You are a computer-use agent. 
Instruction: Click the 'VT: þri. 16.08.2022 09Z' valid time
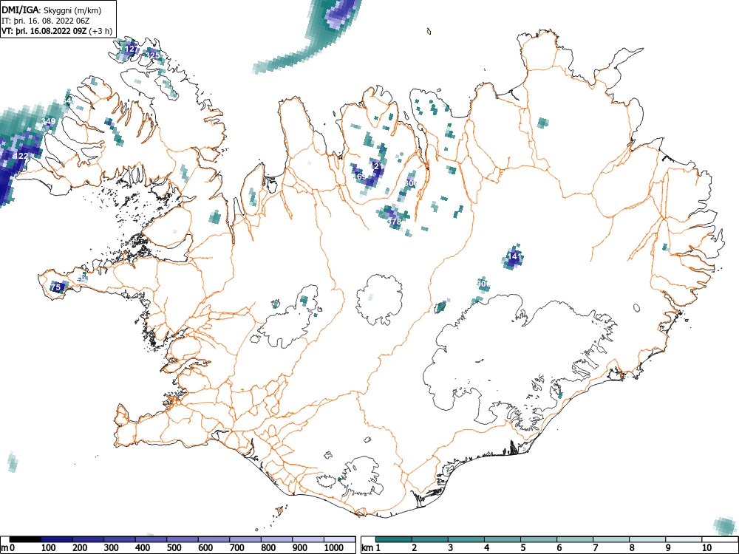point(44,32)
